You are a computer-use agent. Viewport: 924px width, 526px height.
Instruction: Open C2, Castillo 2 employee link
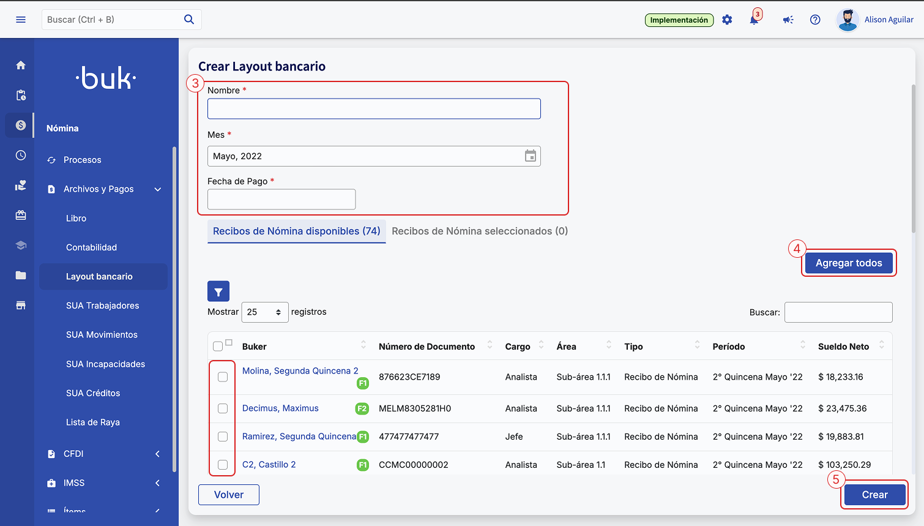[269, 464]
